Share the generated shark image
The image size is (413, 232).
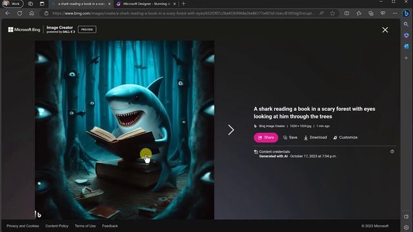[x=266, y=137]
